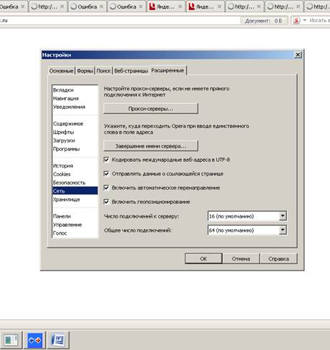Viewport: 330px width, 350px height.
Task: Select the highlighted Сеть item
Action: [75, 191]
